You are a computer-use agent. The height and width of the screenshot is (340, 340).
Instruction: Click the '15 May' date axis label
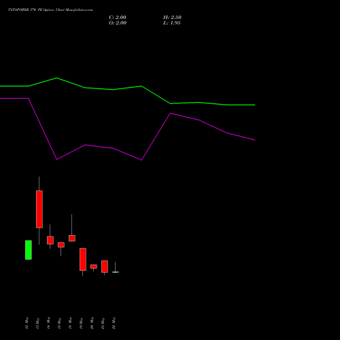click(59, 323)
